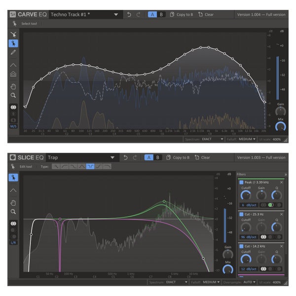
Task: Choose the sixth filter type shape in Slice EQ
Action: click(99, 167)
